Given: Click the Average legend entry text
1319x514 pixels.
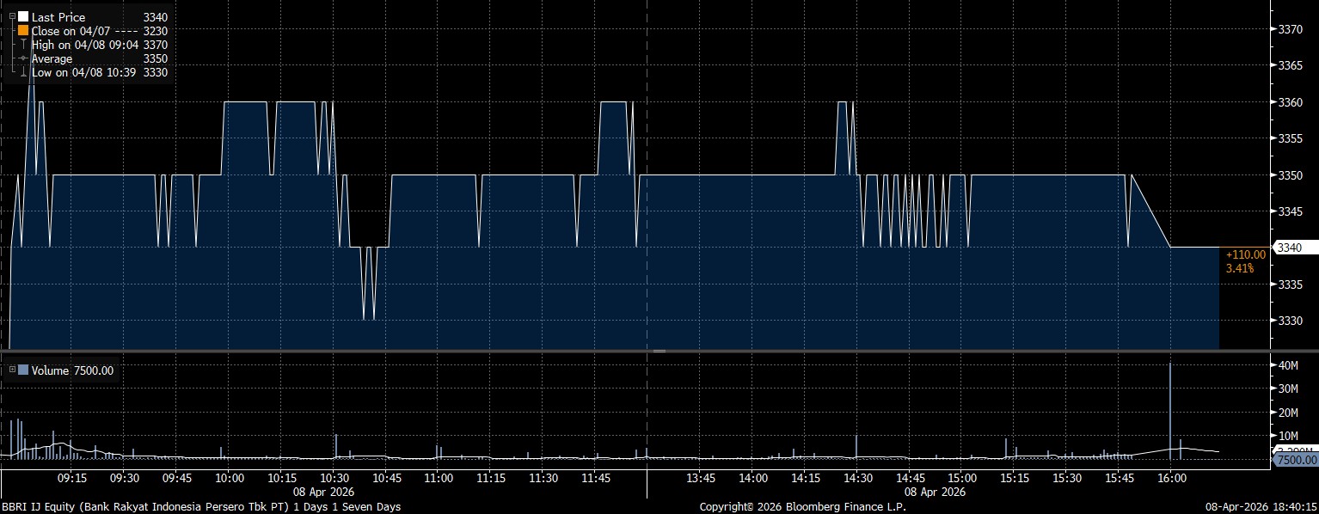Looking at the screenshot, I should (x=52, y=58).
